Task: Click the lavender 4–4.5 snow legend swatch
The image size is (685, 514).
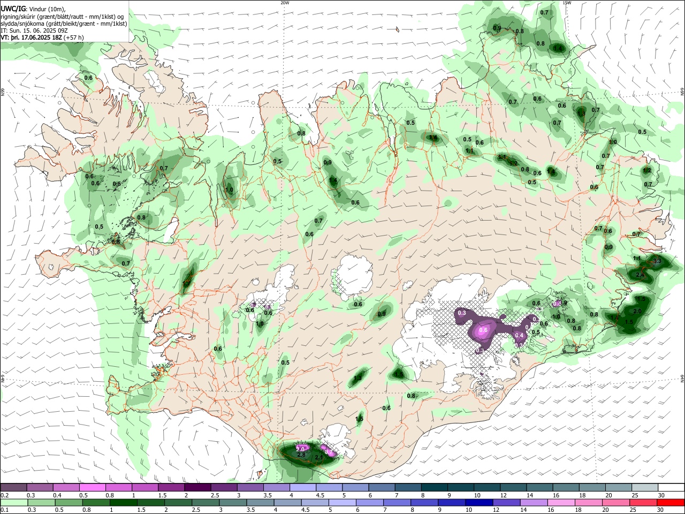Action: 303,487
